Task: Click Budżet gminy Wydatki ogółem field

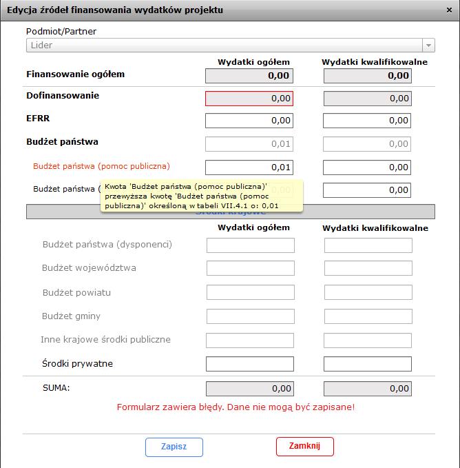Action: (251, 316)
